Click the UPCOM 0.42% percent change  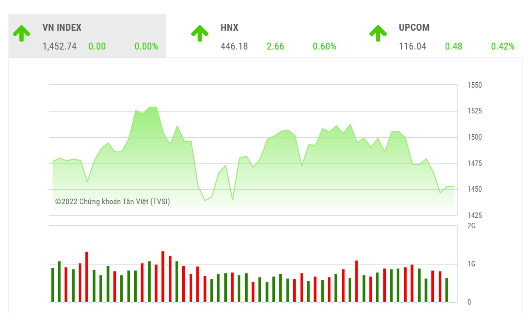pos(503,47)
